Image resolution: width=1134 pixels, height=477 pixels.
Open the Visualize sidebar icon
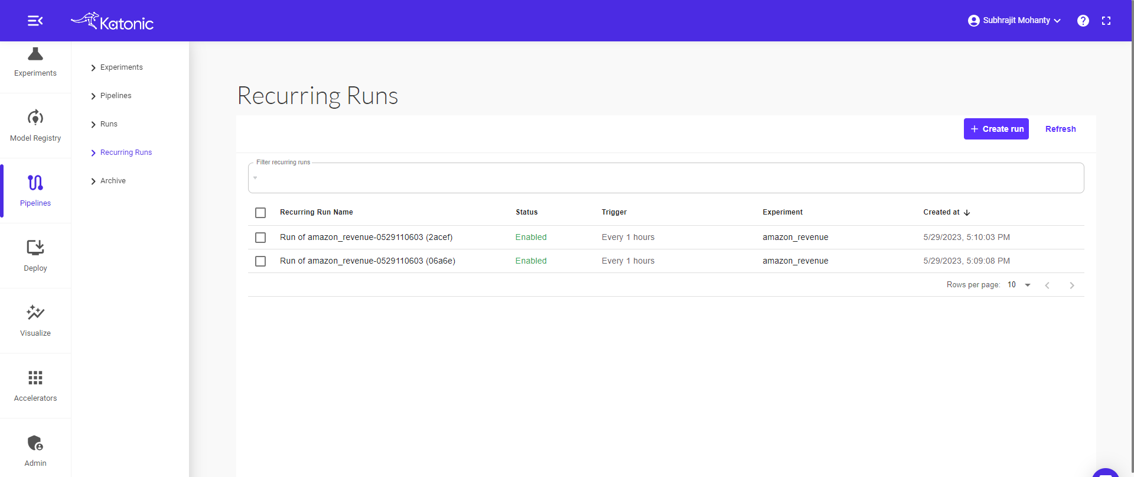pyautogui.click(x=35, y=312)
